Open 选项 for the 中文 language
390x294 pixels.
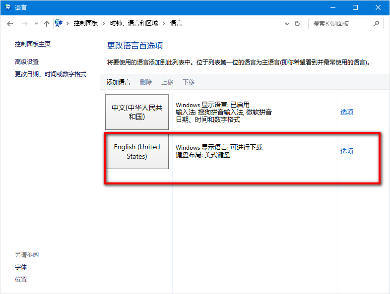347,112
